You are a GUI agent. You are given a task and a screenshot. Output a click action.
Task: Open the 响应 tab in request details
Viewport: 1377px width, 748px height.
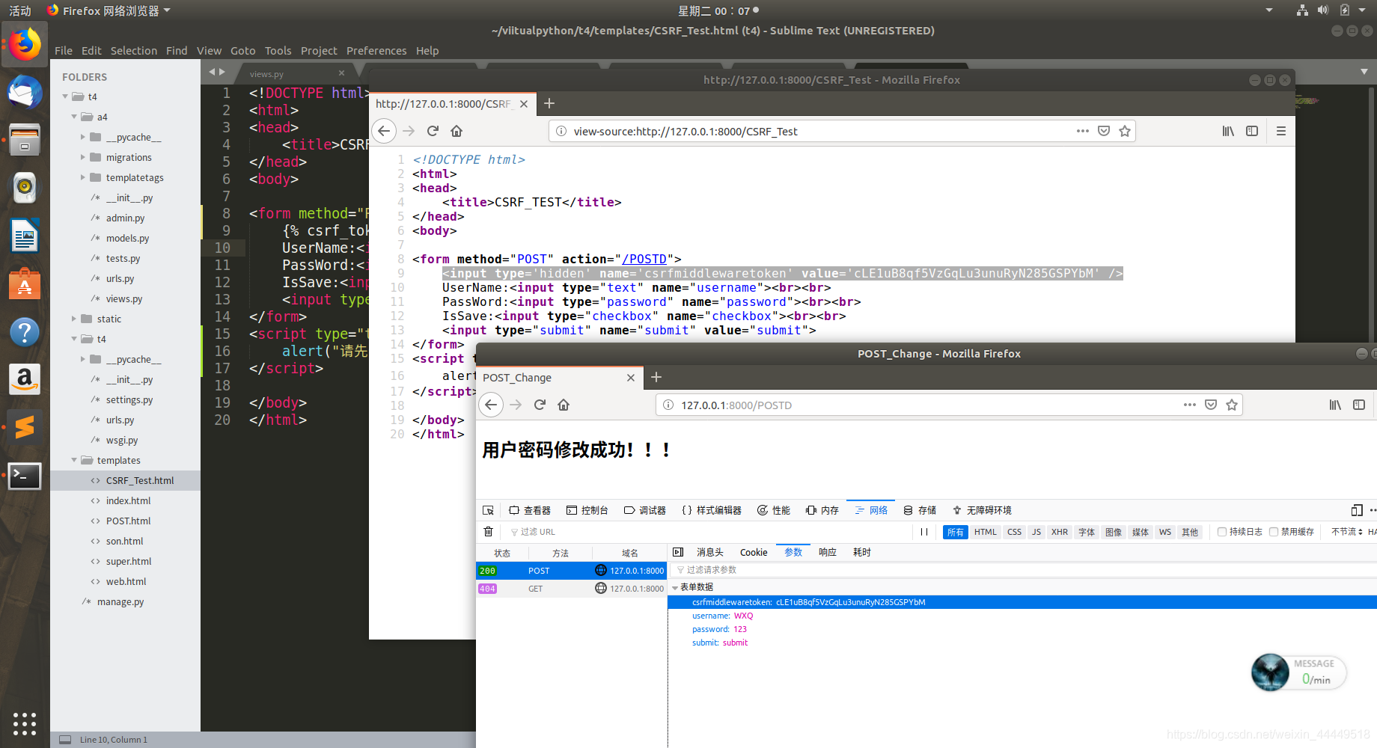tap(828, 552)
